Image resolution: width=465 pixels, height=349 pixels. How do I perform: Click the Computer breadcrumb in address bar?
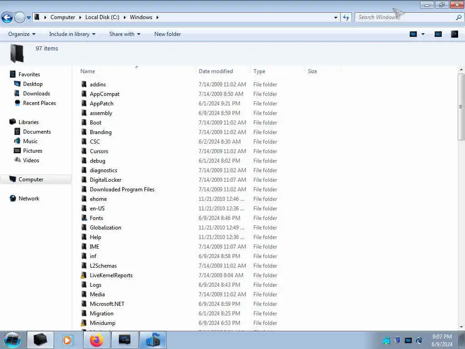63,17
